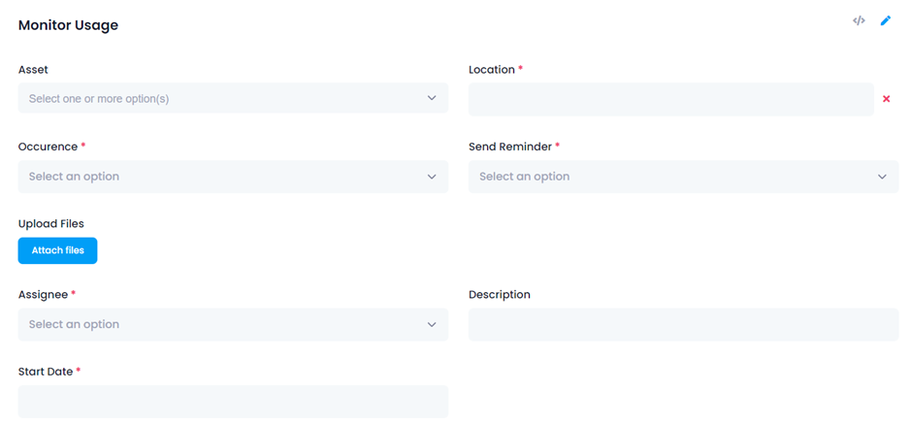This screenshot has width=912, height=425.
Task: Click the Description label text
Action: click(500, 295)
